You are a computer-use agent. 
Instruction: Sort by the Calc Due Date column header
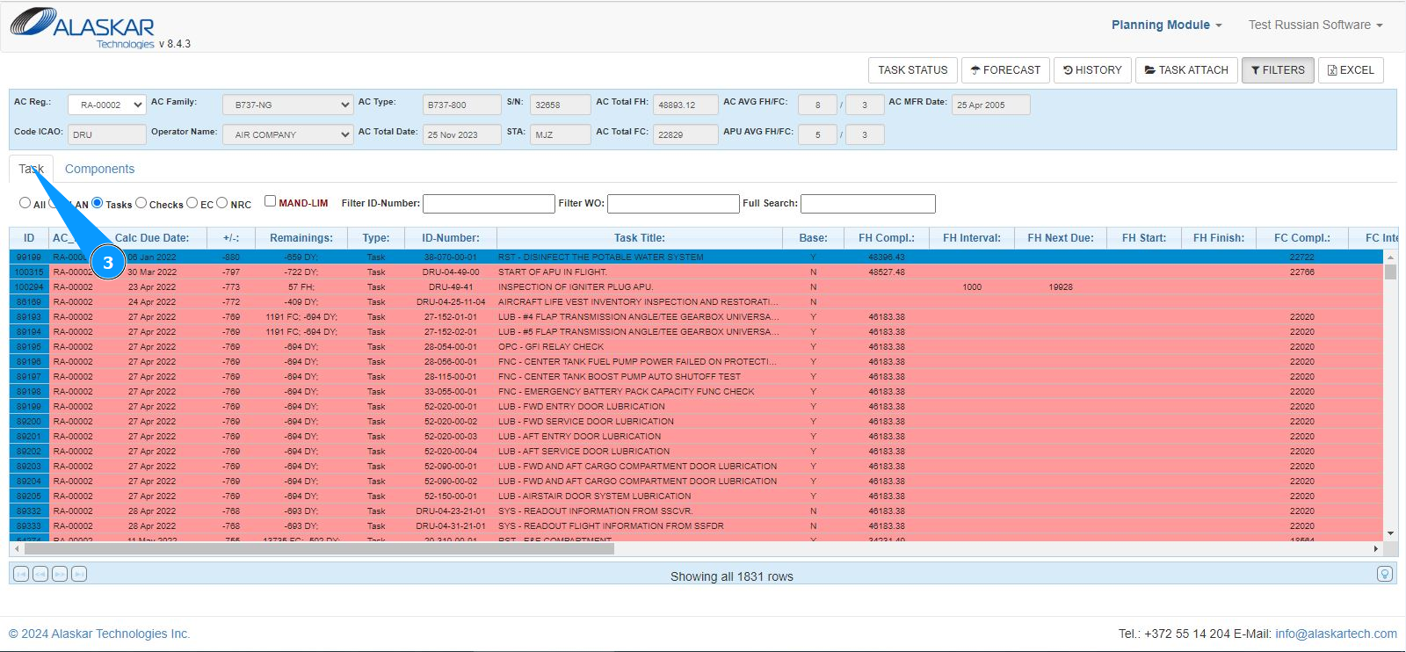pyautogui.click(x=152, y=238)
